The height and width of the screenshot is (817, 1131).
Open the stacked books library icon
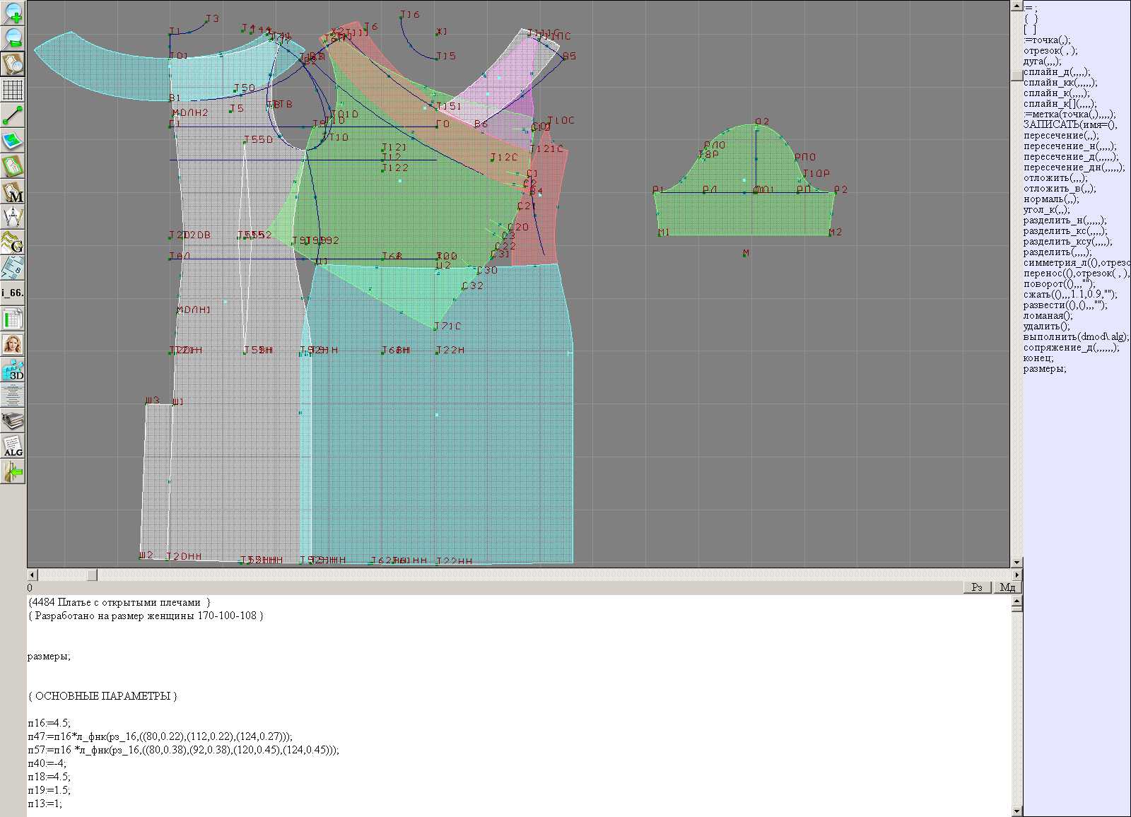[x=13, y=421]
